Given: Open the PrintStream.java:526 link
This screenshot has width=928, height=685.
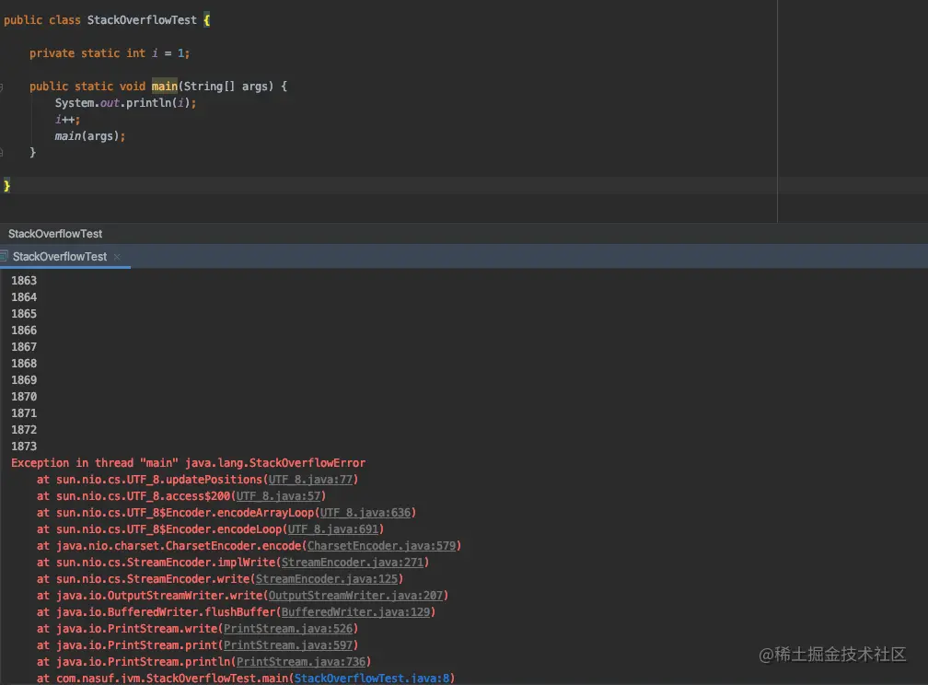Looking at the screenshot, I should tap(287, 629).
